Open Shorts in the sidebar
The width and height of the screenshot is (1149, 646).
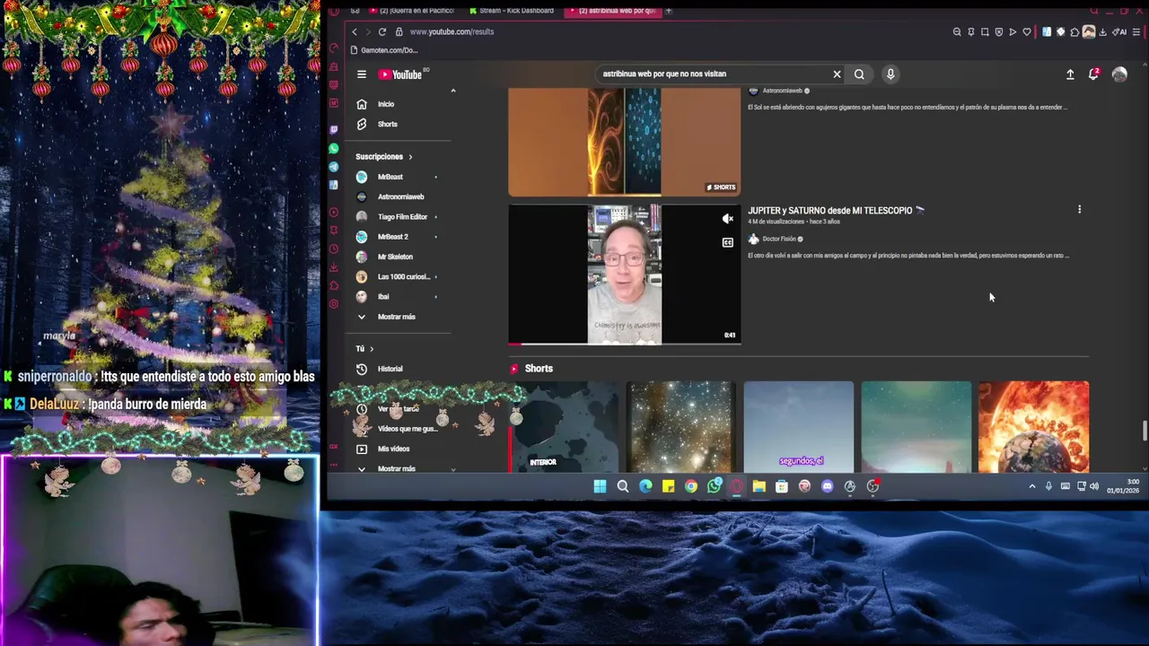387,124
